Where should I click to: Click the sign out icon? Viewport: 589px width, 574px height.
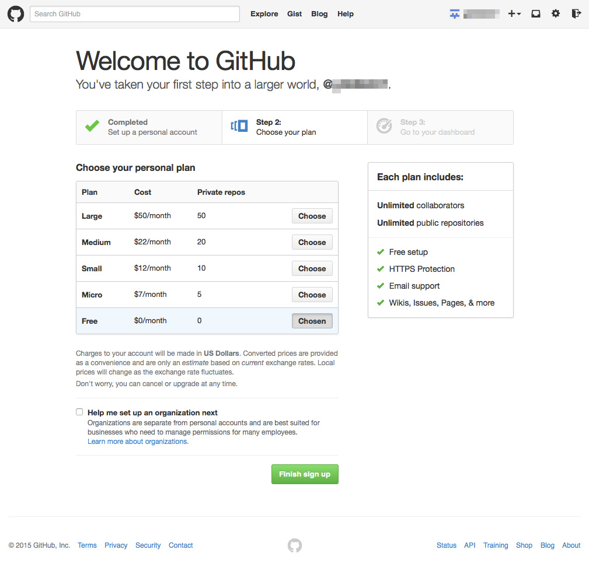pyautogui.click(x=576, y=13)
